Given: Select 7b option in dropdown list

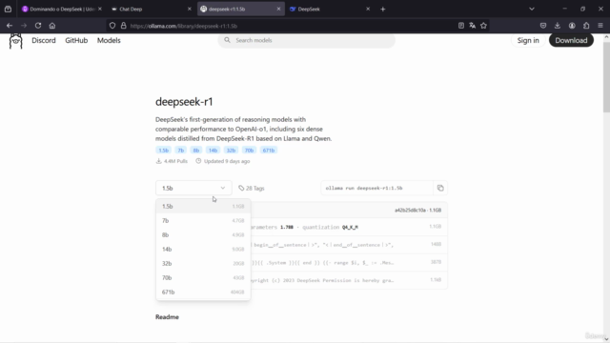Looking at the screenshot, I should pos(203,220).
